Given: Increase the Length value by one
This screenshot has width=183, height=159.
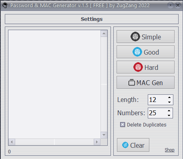Looking at the screenshot, I should coord(169,98).
